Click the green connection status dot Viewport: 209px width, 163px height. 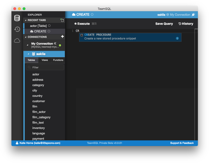60,45
